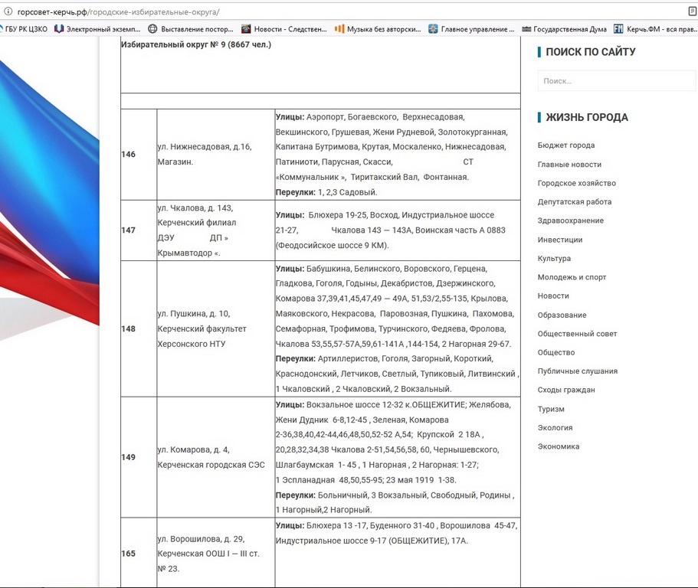Go to Главные новости section

click(569, 165)
